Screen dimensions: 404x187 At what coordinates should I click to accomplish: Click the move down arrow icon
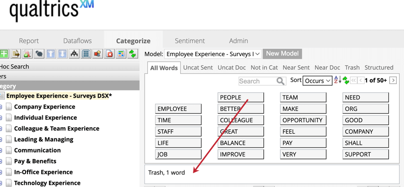pyautogui.click(x=63, y=54)
